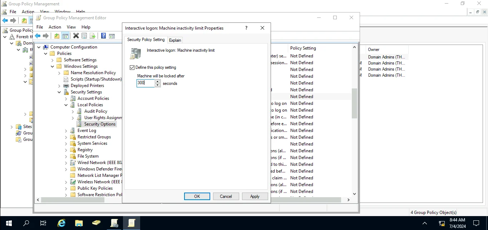Click the Properties icon in Editor toolbar
This screenshot has width=488, height=230.
tap(84, 36)
